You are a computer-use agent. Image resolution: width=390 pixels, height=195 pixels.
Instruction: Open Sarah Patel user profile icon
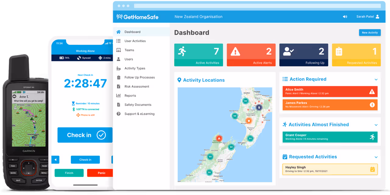pyautogui.click(x=378, y=17)
